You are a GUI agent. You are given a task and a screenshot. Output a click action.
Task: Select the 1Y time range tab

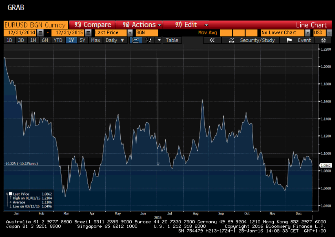[x=71, y=40]
